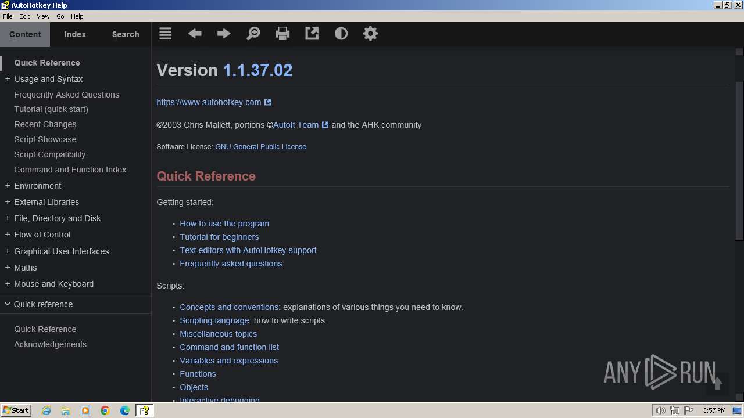This screenshot has width=744, height=418.
Task: Expand Mouse and Keyboard node
Action: tap(8, 284)
